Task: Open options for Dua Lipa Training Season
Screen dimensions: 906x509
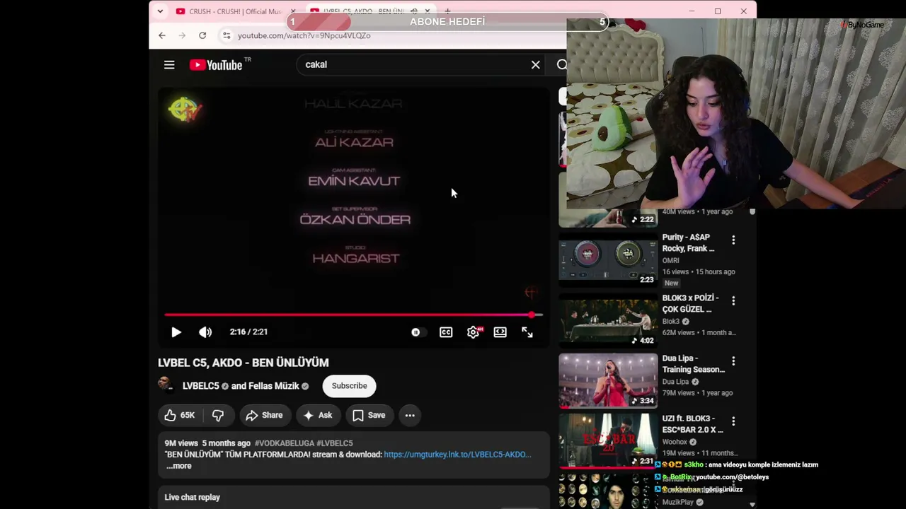Action: [733, 361]
